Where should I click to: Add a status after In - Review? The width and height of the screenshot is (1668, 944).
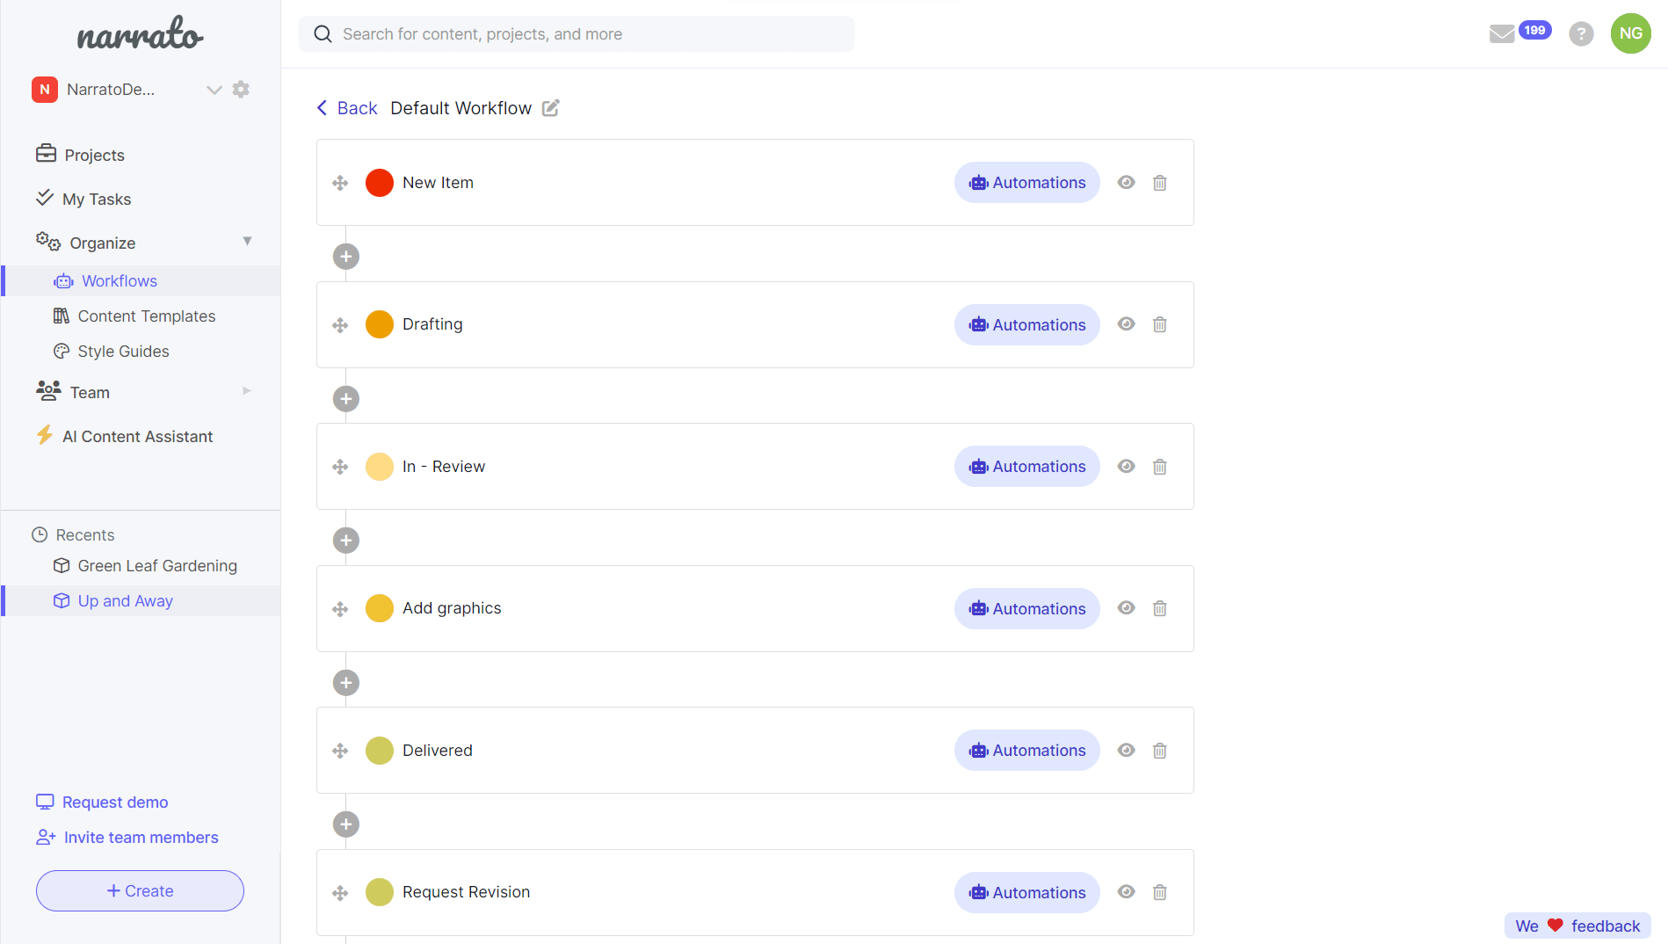pyautogui.click(x=346, y=541)
